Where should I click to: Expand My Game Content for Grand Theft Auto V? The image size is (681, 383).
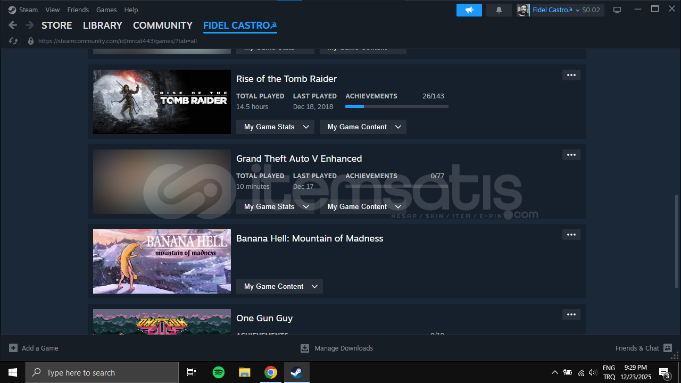363,206
